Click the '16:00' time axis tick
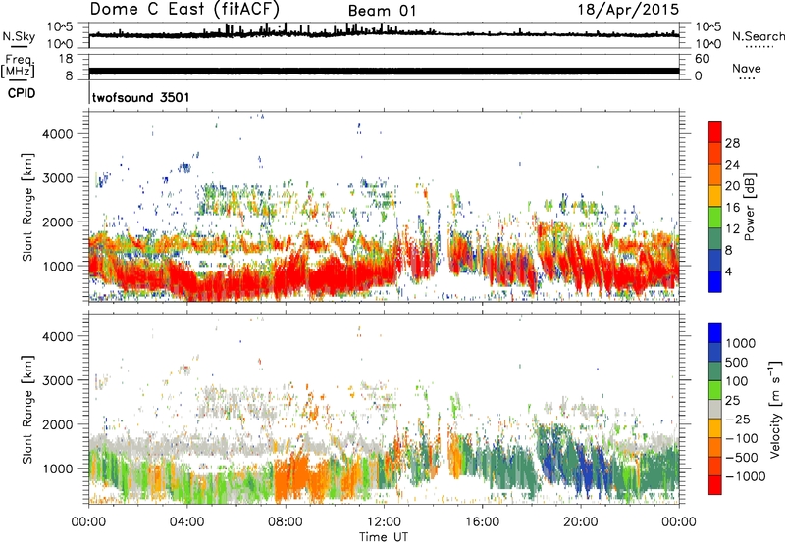Viewport: 785px width, 543px height. (x=482, y=522)
